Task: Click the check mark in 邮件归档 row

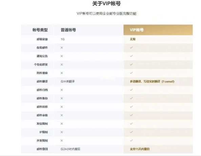Action: point(131,90)
